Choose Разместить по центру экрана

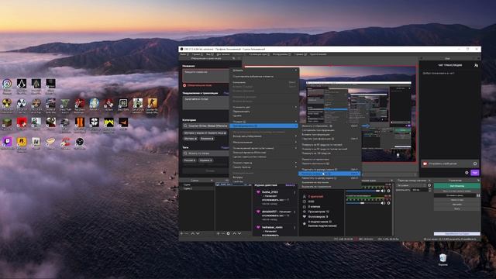pos(329,178)
